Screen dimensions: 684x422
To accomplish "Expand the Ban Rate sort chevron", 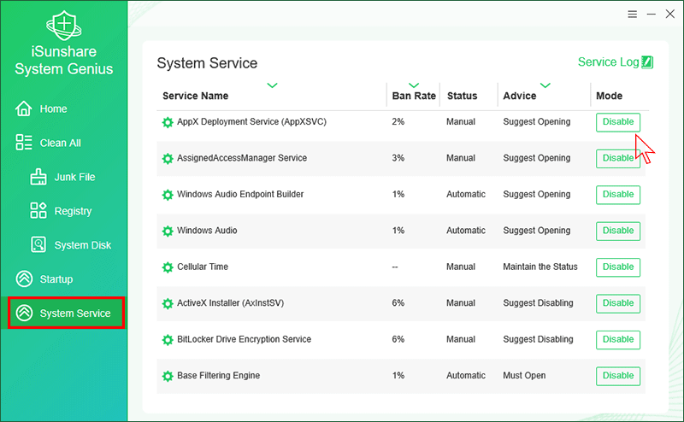I will coord(414,85).
